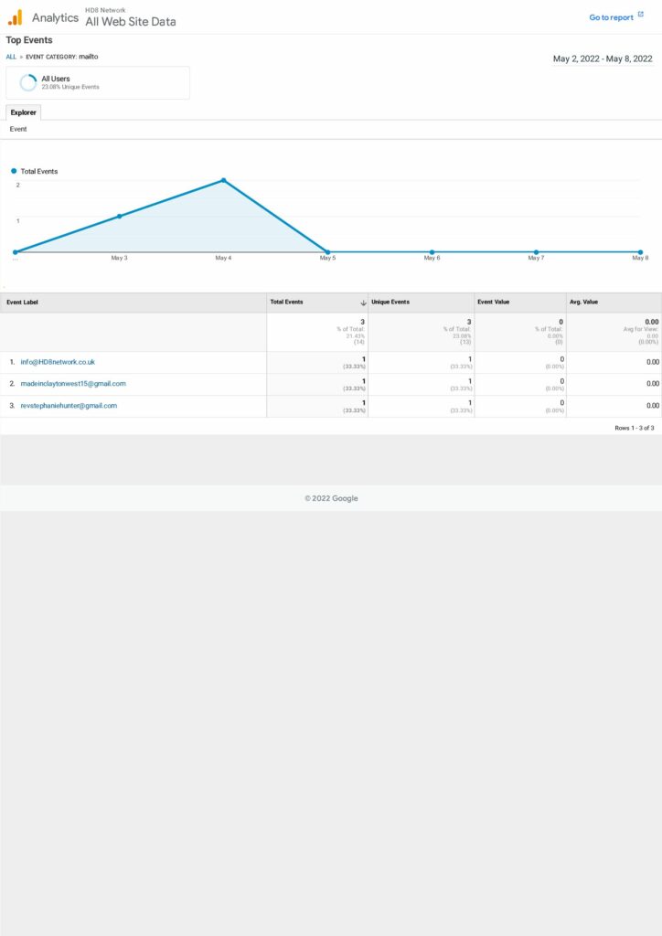The height and width of the screenshot is (936, 662).
Task: Click the Total Events legend dot
Action: (x=14, y=171)
